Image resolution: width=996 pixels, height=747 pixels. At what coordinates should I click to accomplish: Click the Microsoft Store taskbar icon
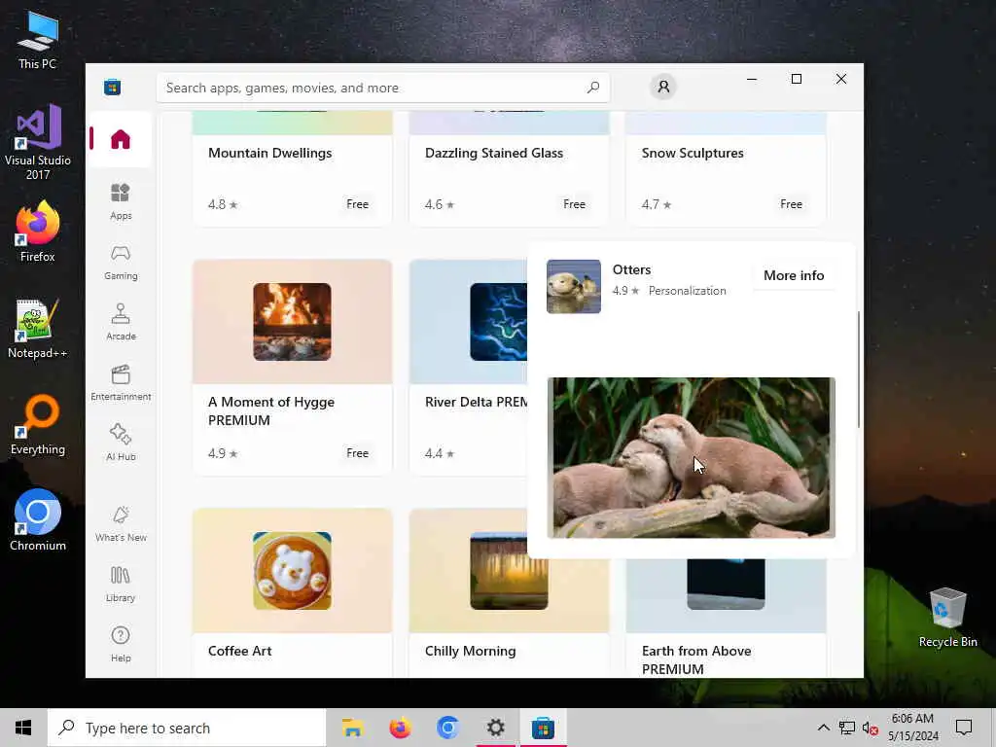tap(543, 728)
